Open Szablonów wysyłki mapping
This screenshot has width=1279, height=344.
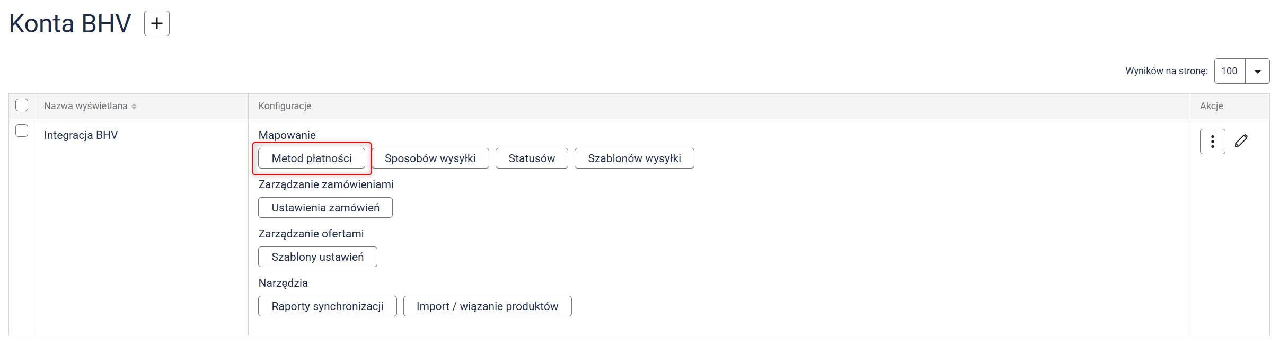coord(634,158)
